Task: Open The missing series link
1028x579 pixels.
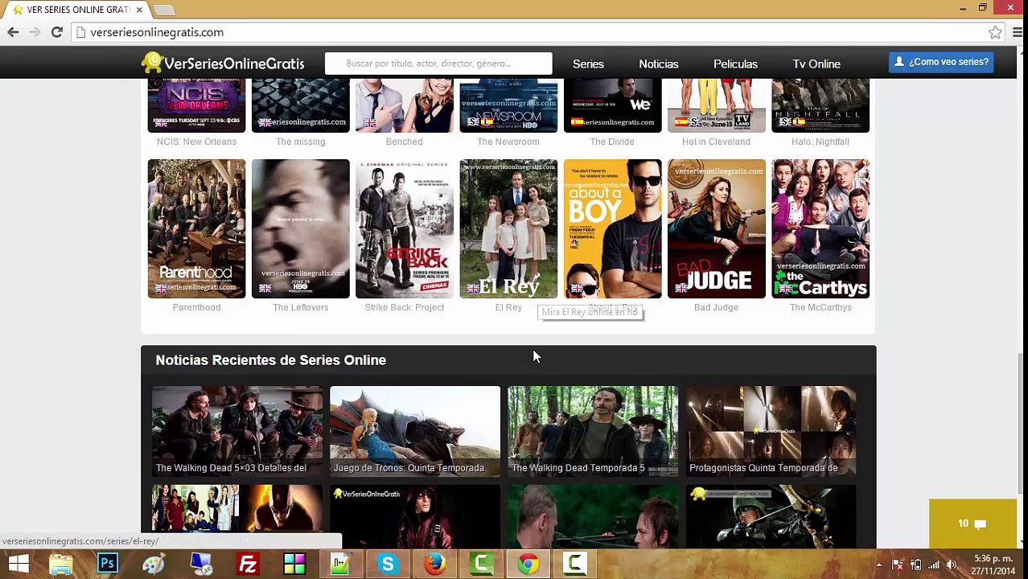Action: (x=300, y=142)
